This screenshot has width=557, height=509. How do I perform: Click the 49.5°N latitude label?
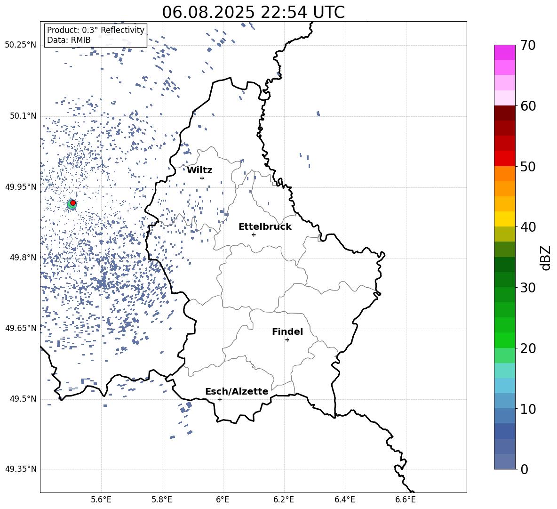(23, 399)
